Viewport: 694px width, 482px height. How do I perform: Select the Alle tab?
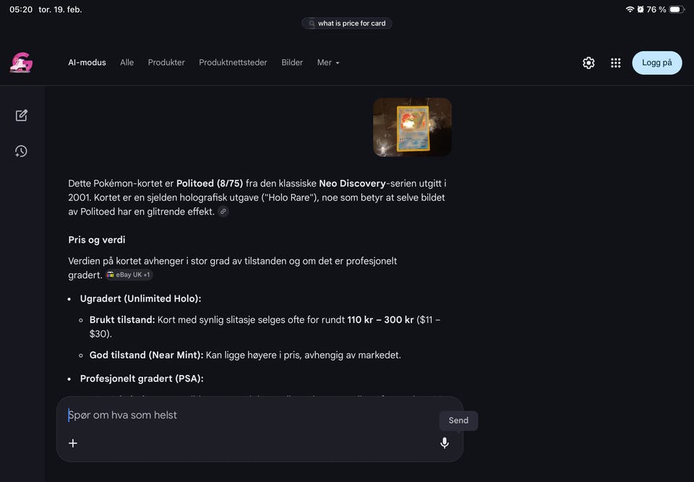(127, 62)
